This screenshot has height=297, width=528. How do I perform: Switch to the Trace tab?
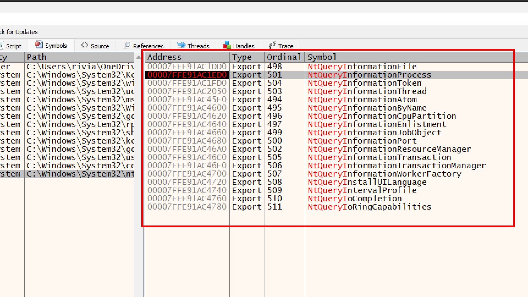pos(285,46)
